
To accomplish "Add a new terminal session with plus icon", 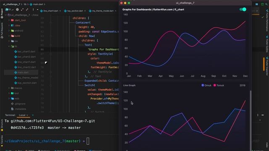I will (33, 115).
